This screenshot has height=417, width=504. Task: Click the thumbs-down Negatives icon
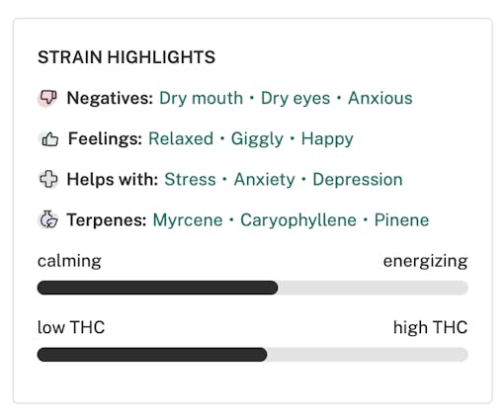coord(47,98)
